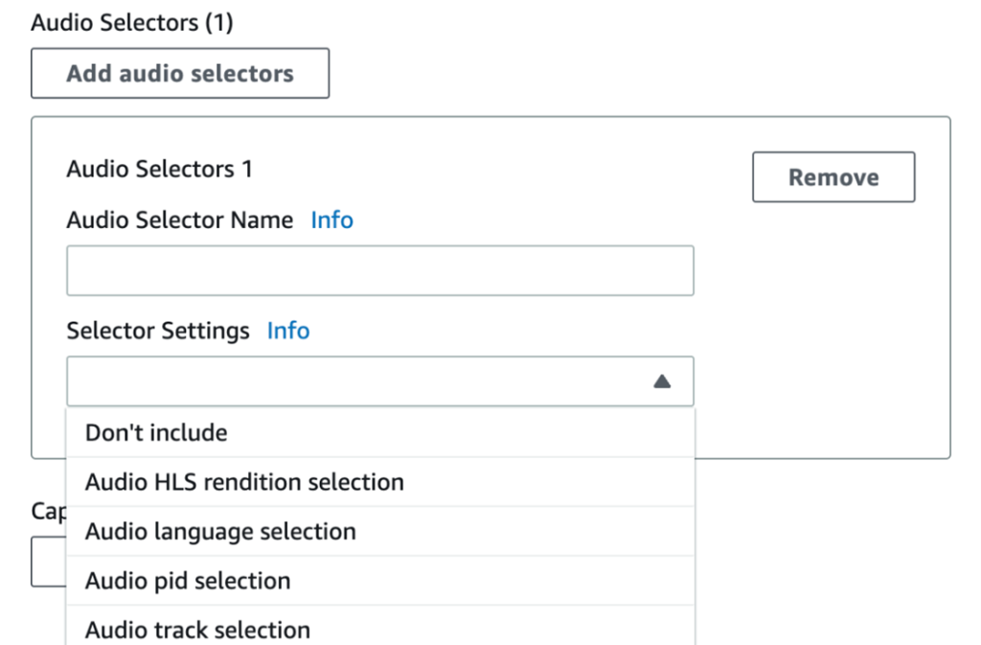The width and height of the screenshot is (981, 645).
Task: Remove the Audio Selectors 1 entry
Action: 833,176
